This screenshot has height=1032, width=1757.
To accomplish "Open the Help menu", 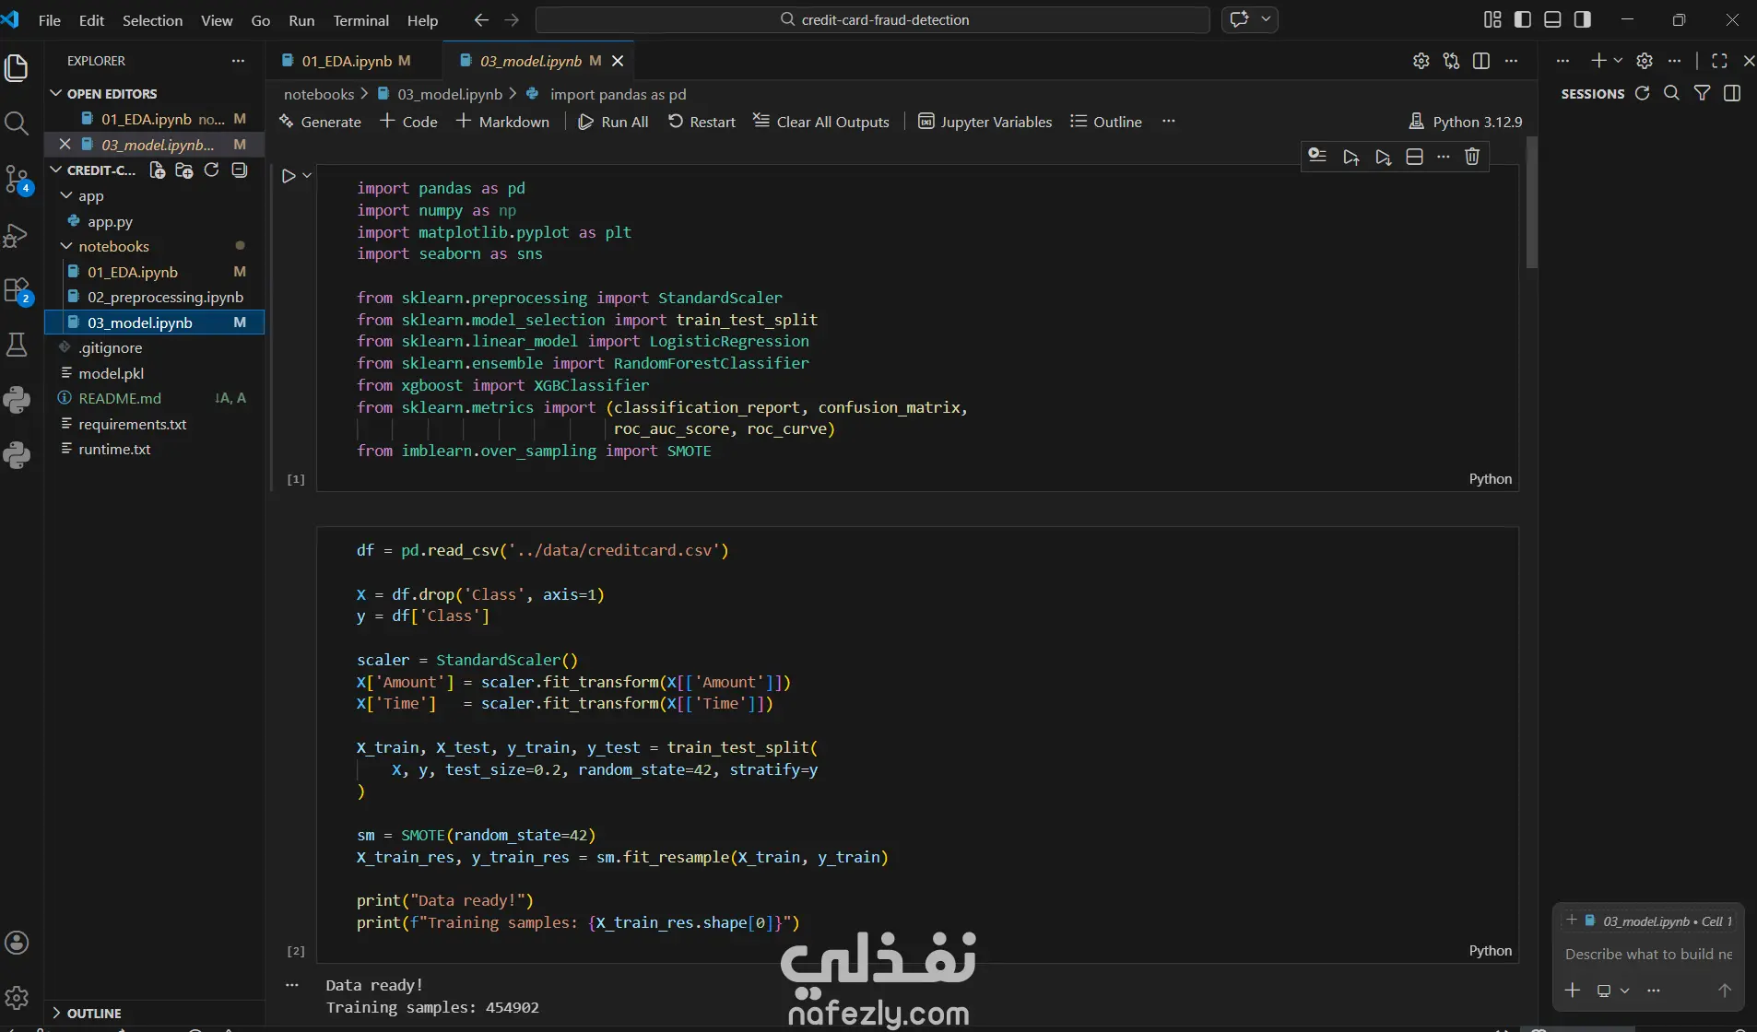I will click(422, 20).
